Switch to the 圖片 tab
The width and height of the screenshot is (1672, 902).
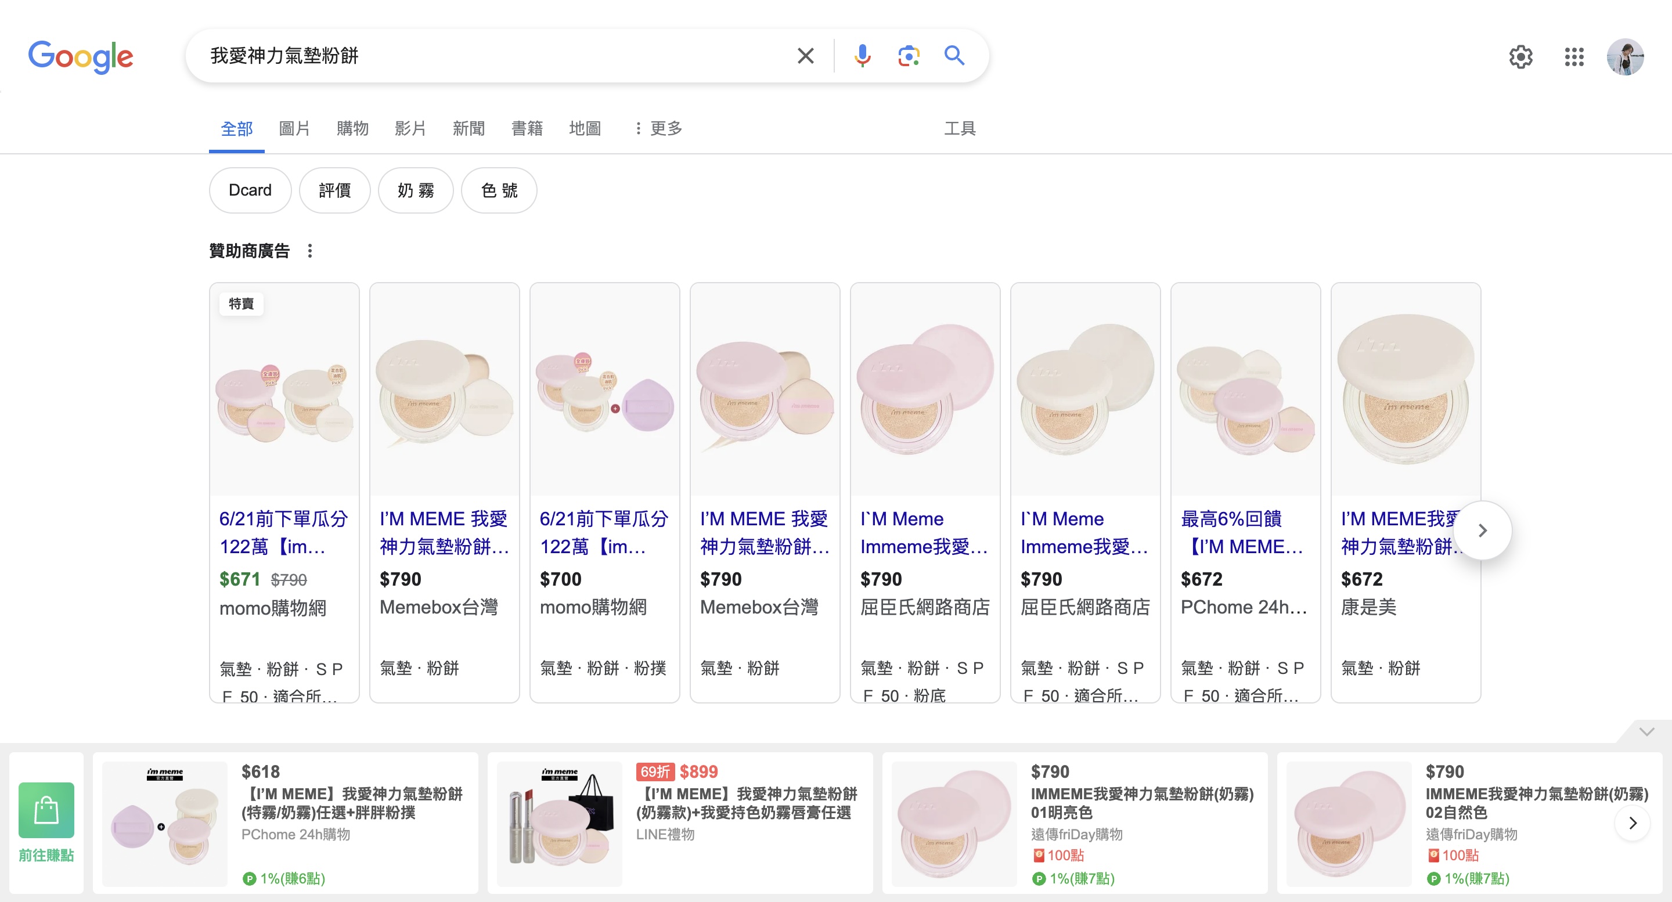pos(294,128)
